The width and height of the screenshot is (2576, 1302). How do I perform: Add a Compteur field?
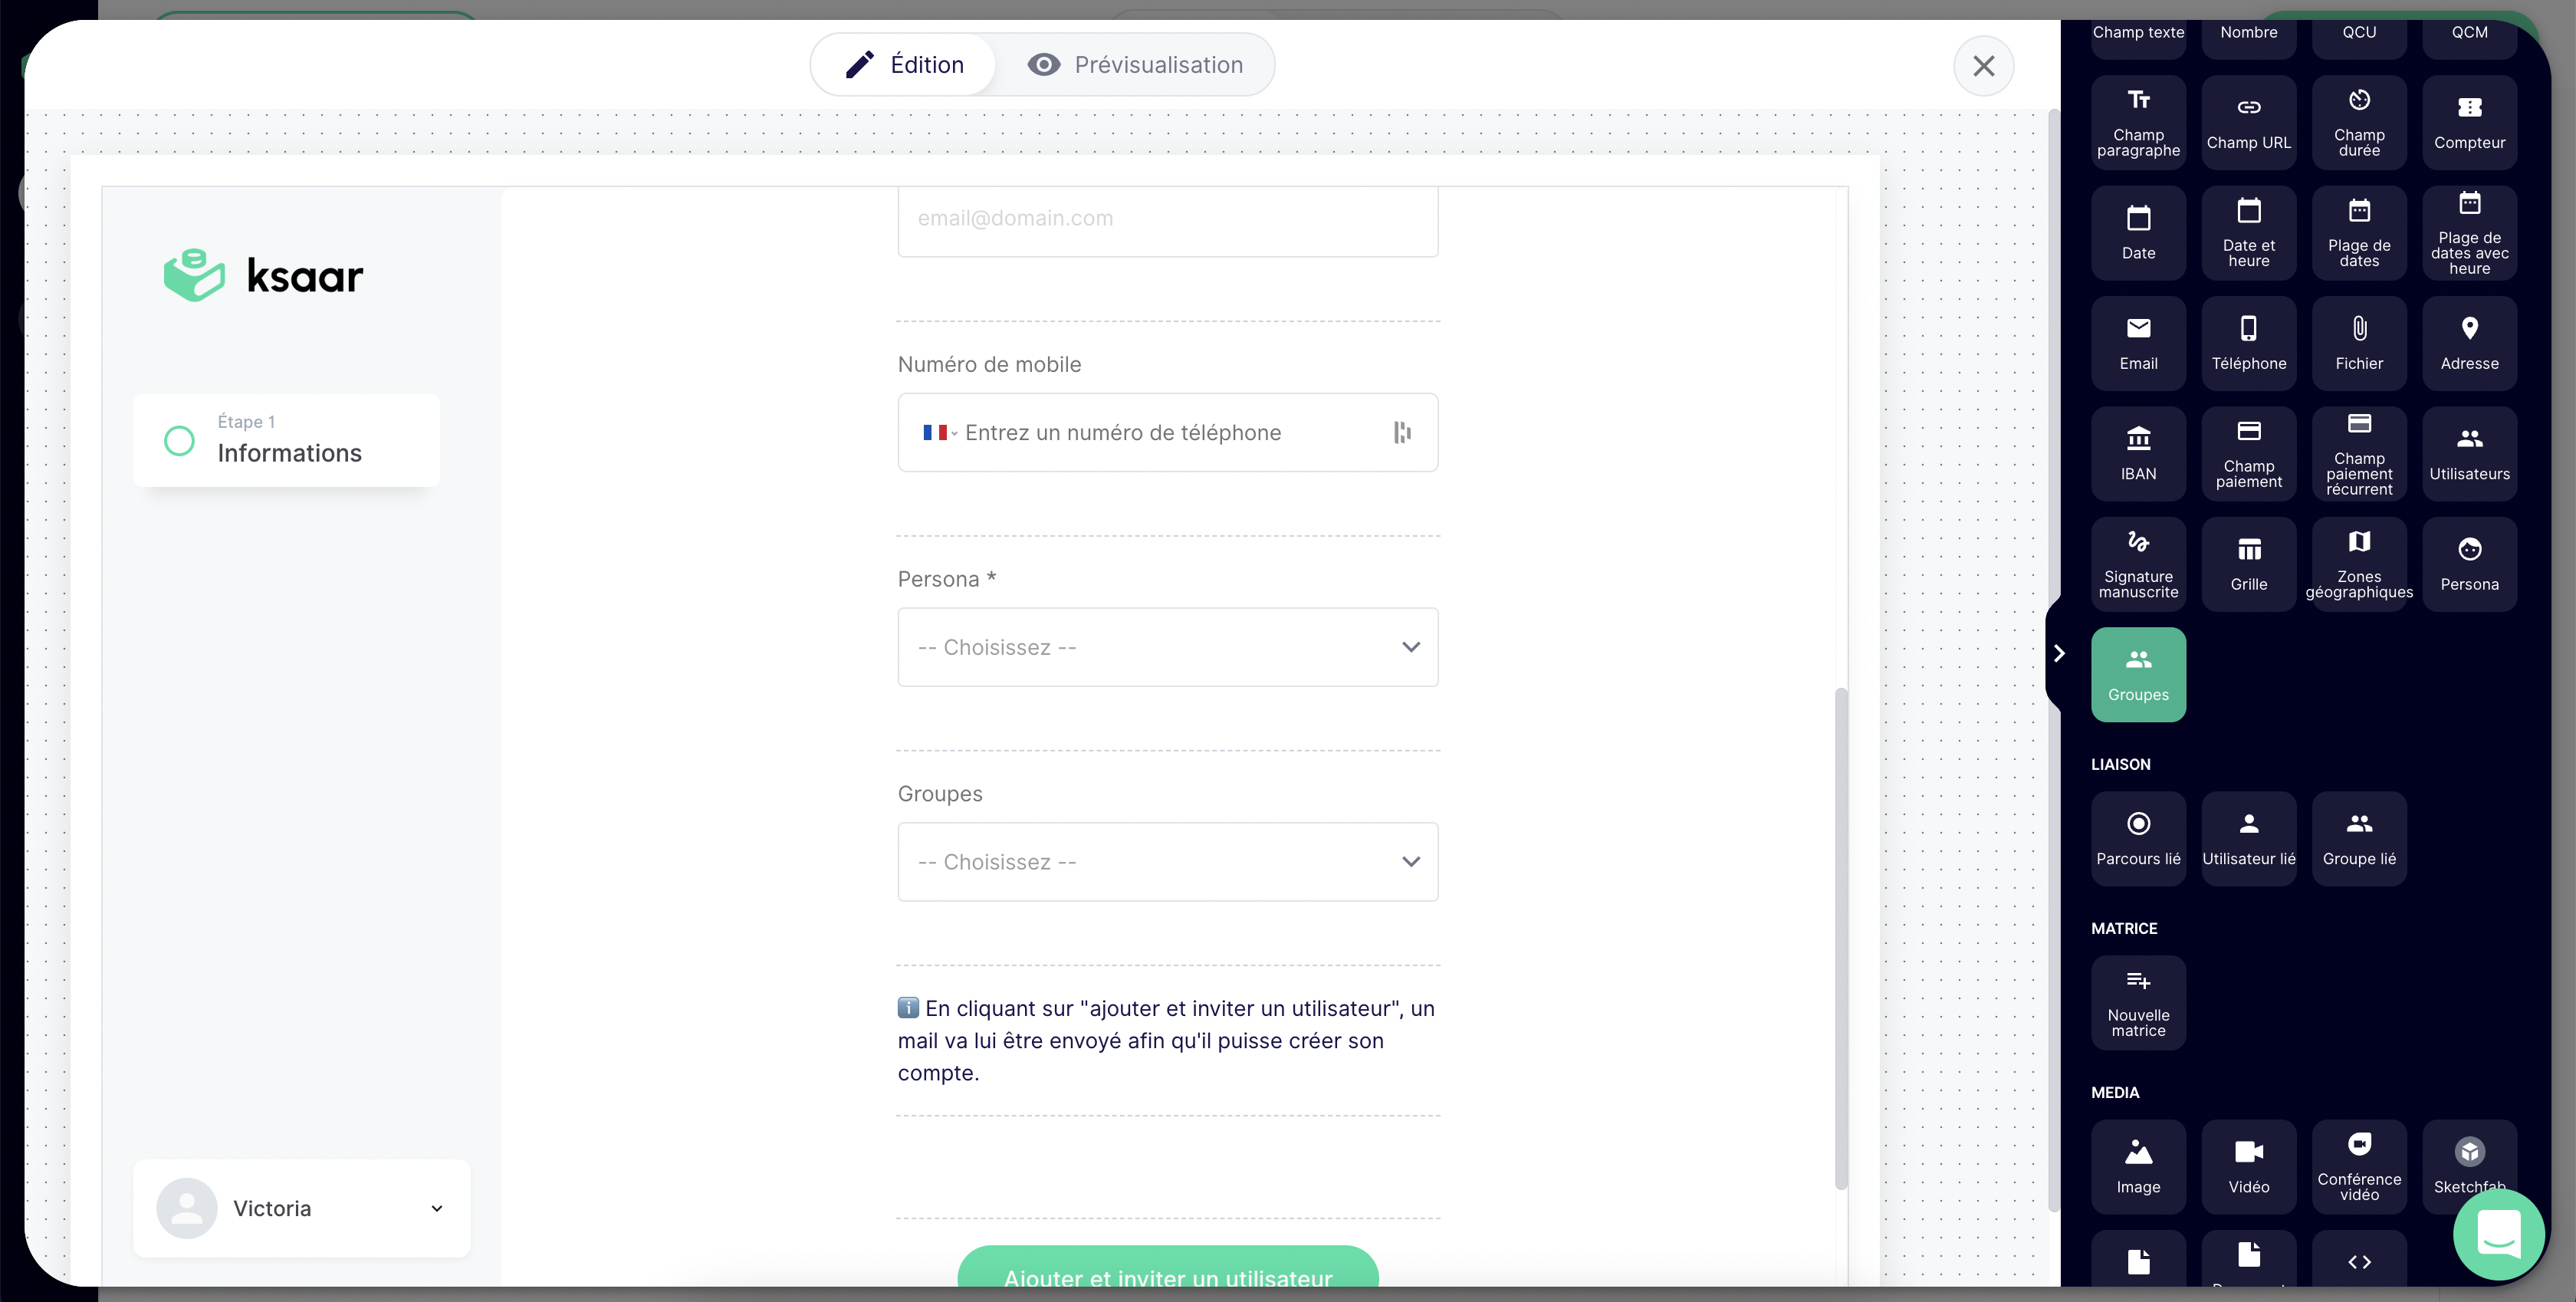(2469, 122)
